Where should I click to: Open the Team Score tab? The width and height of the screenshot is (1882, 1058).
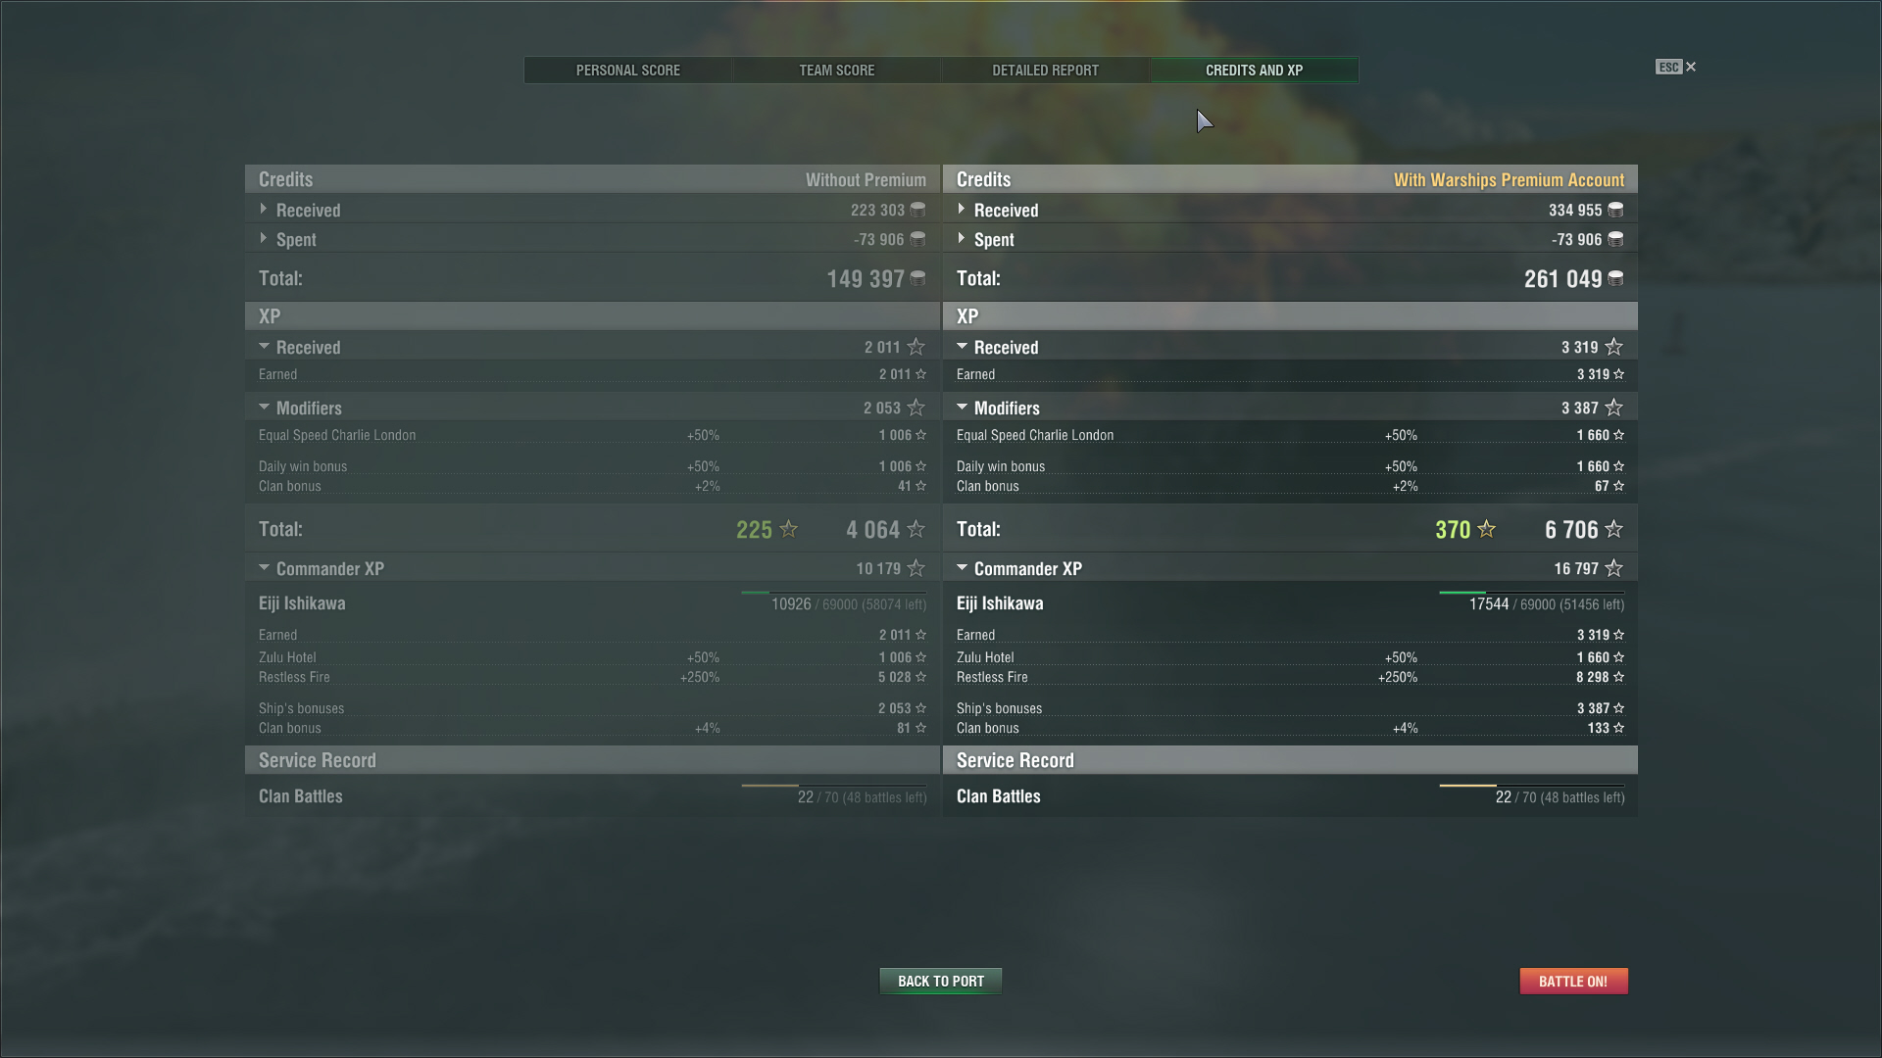[836, 71]
